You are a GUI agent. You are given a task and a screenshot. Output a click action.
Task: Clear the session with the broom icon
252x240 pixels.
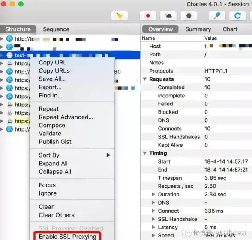point(120,16)
